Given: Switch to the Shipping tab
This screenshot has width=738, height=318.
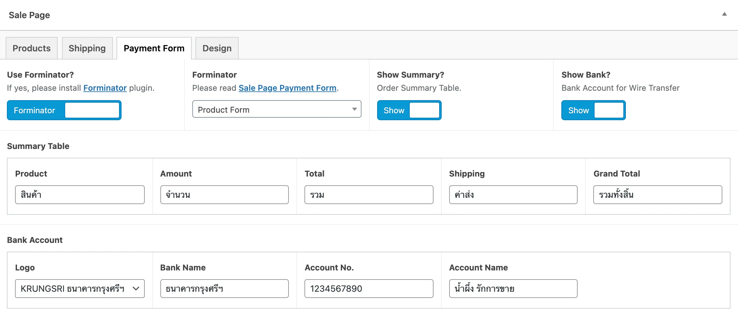Looking at the screenshot, I should tap(87, 48).
